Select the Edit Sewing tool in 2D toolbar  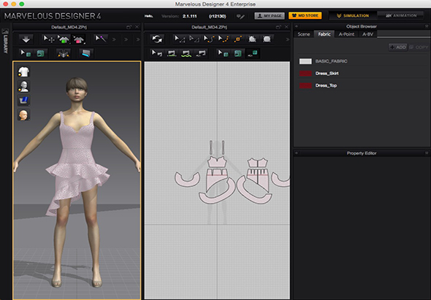pos(157,53)
